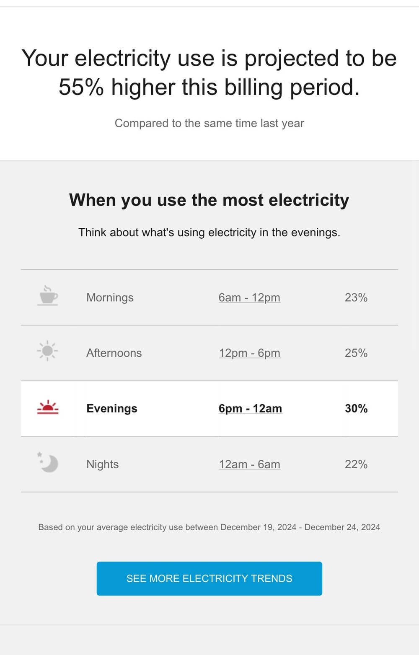419x655 pixels.
Task: Select the Mornings row label
Action: pos(110,297)
